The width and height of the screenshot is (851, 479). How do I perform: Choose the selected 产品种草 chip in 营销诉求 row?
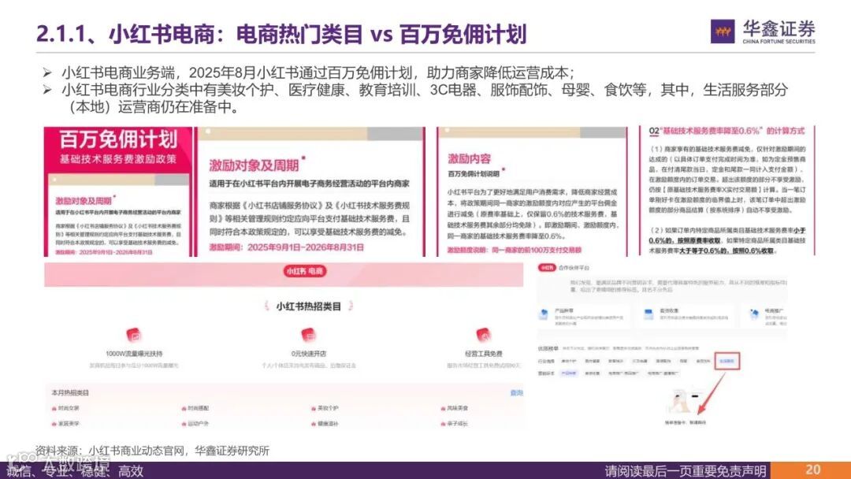(568, 373)
